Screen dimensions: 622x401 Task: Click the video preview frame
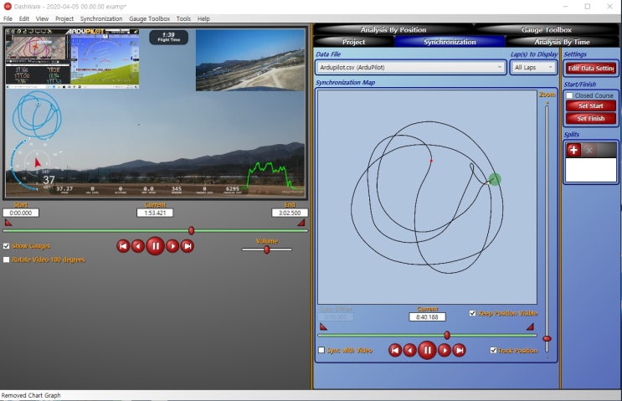(x=155, y=112)
